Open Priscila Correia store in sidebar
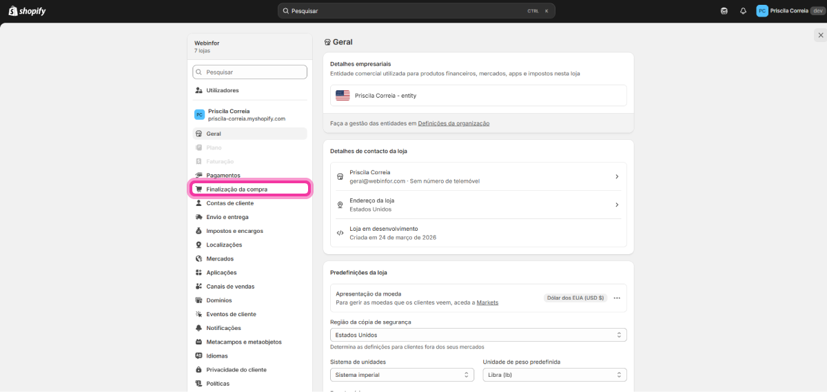The image size is (827, 392). coord(249,114)
